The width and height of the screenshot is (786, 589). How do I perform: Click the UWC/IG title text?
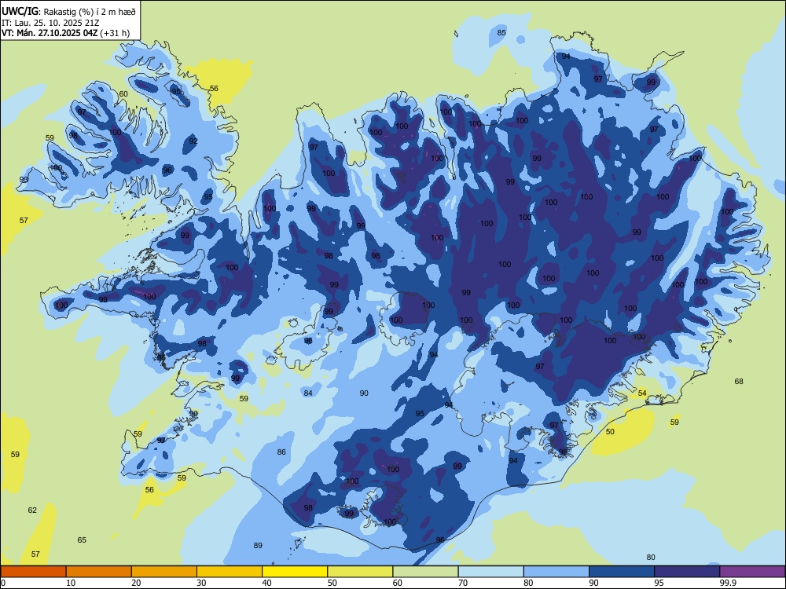[x=20, y=10]
